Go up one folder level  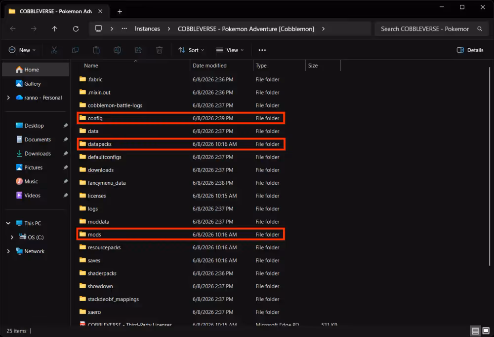pos(54,29)
